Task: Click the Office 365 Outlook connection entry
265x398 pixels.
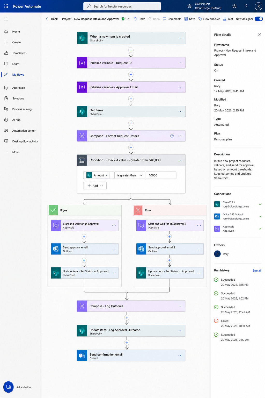Action: pyautogui.click(x=238, y=217)
